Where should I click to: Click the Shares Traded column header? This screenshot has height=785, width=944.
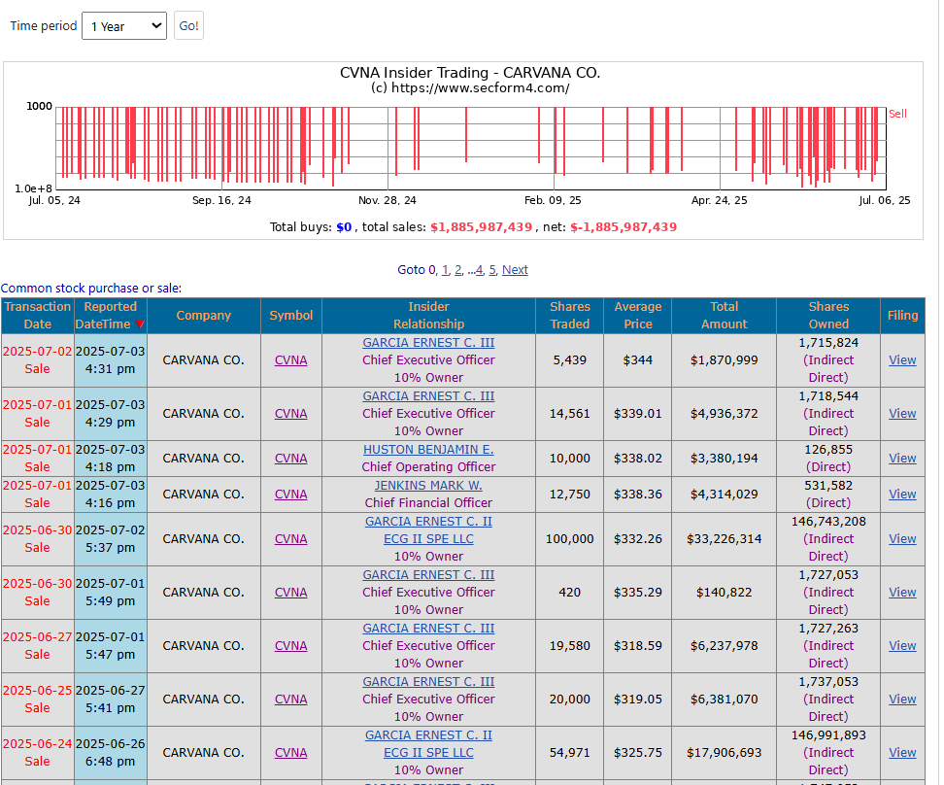point(569,315)
